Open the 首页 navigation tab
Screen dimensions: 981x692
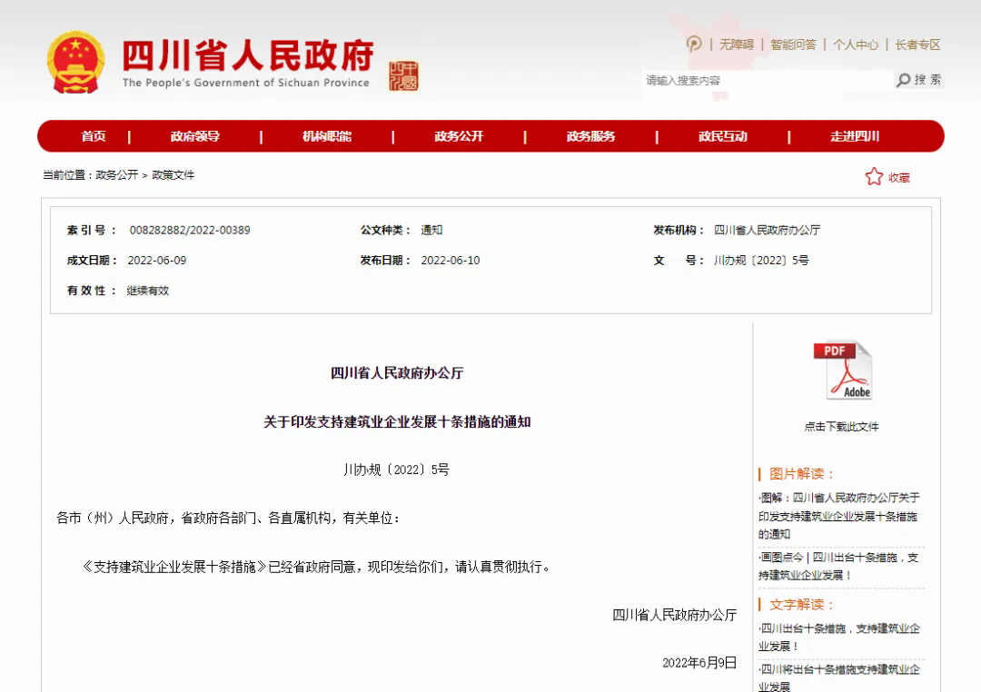[x=93, y=136]
